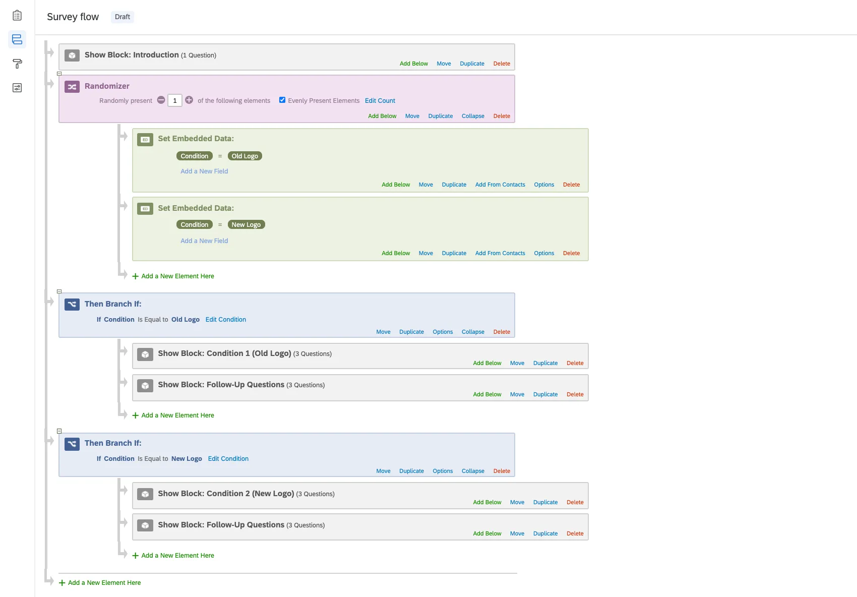Click the randomizer count number field
Image resolution: width=857 pixels, height=597 pixels.
pos(175,100)
